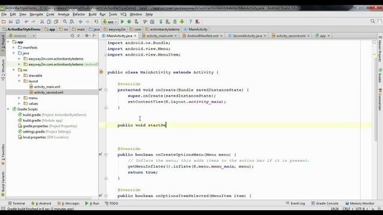Click the Collapse All icon in project panel
This screenshot has height=215, width=383.
tap(78, 36)
